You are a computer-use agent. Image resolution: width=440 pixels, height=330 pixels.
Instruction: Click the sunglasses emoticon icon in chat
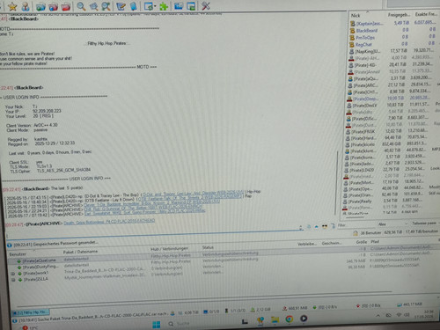click(x=325, y=226)
